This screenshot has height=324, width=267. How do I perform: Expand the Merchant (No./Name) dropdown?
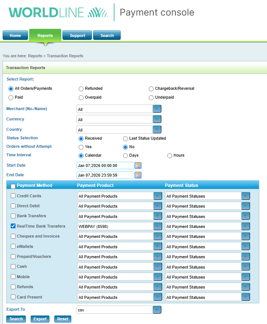(x=157, y=109)
